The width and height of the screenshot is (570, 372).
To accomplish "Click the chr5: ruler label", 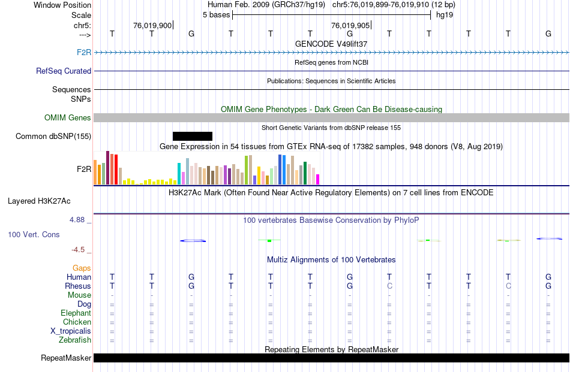I will pos(82,25).
